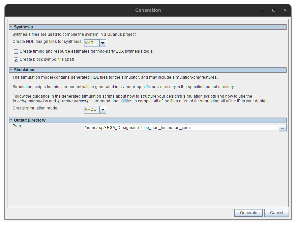Image resolution: width=296 pixels, height=225 pixels.
Task: Open the synthesis HDL design files dropdown arrow
Action: [x=103, y=43]
